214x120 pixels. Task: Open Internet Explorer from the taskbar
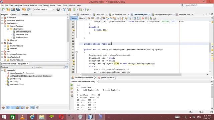click(32, 117)
